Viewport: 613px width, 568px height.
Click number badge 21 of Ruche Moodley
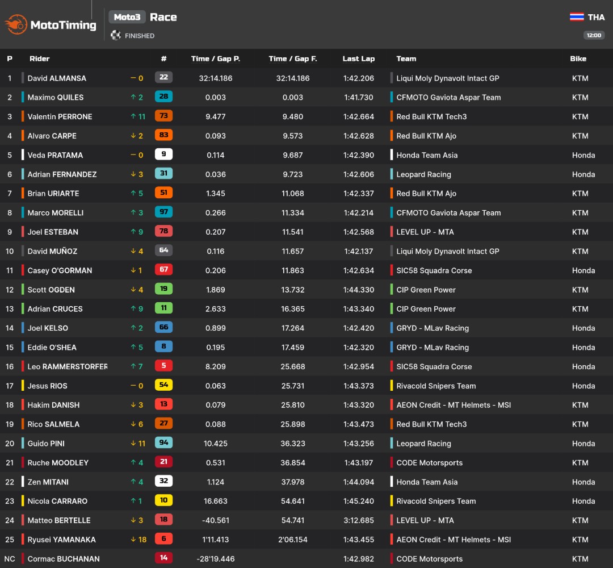(164, 462)
